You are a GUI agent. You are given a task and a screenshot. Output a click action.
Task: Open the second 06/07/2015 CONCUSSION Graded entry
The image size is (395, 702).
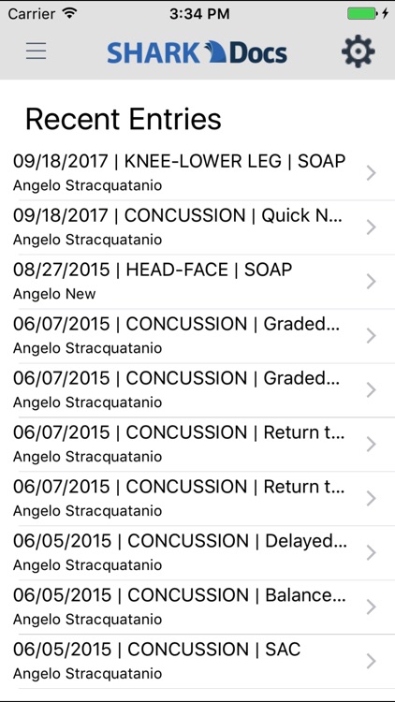tap(197, 390)
